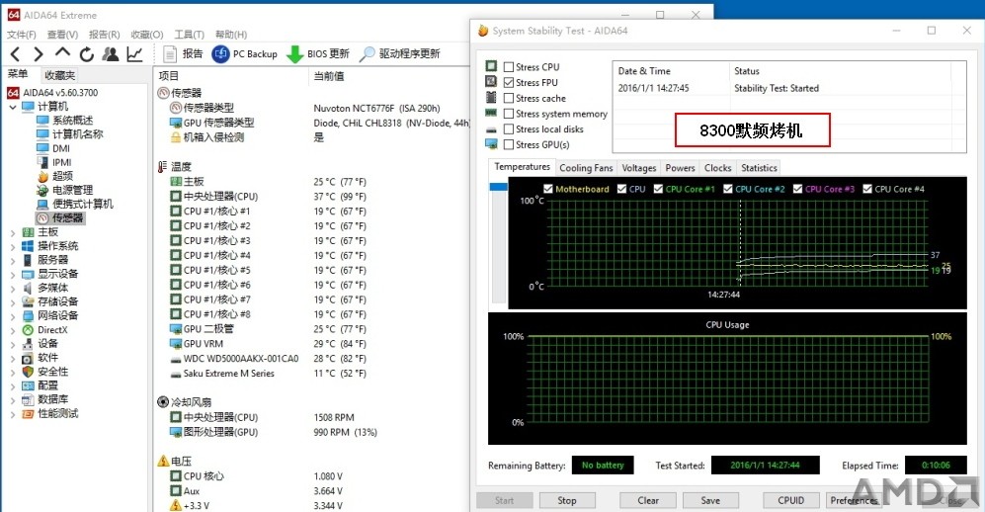The height and width of the screenshot is (512, 985).
Task: Select the 传感器 sensor tree item
Action: point(59,218)
